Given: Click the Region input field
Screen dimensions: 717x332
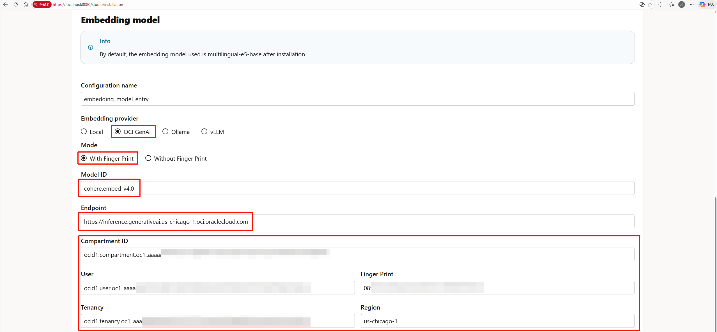Looking at the screenshot, I should click(x=497, y=321).
